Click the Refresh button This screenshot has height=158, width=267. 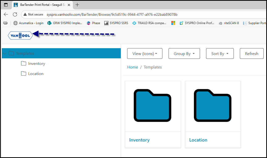(252, 54)
